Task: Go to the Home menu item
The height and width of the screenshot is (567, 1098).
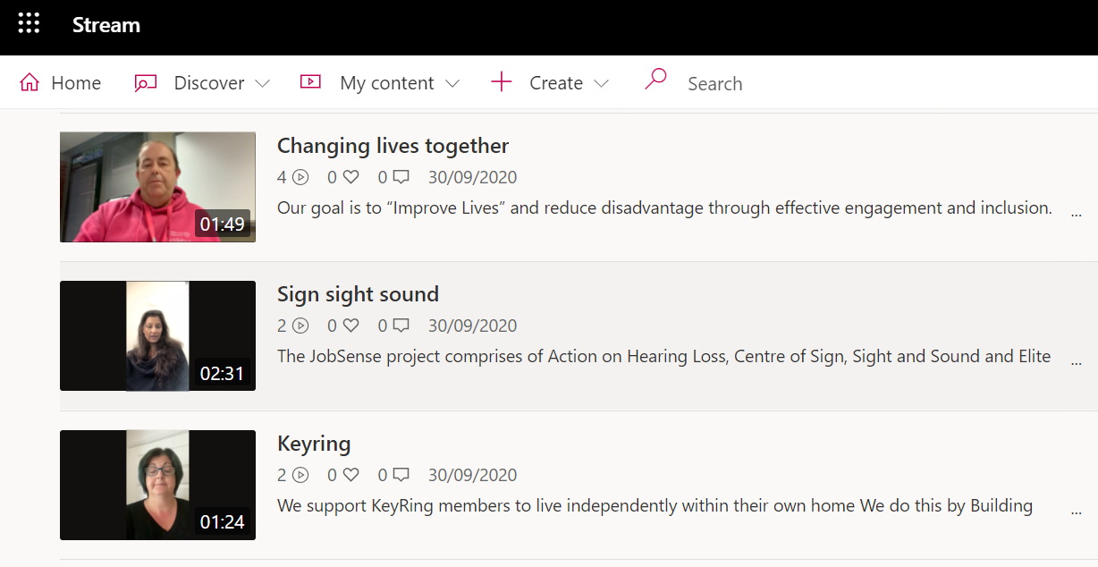Action: pos(61,83)
